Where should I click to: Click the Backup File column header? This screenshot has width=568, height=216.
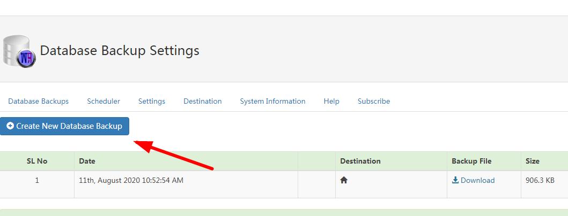(471, 161)
